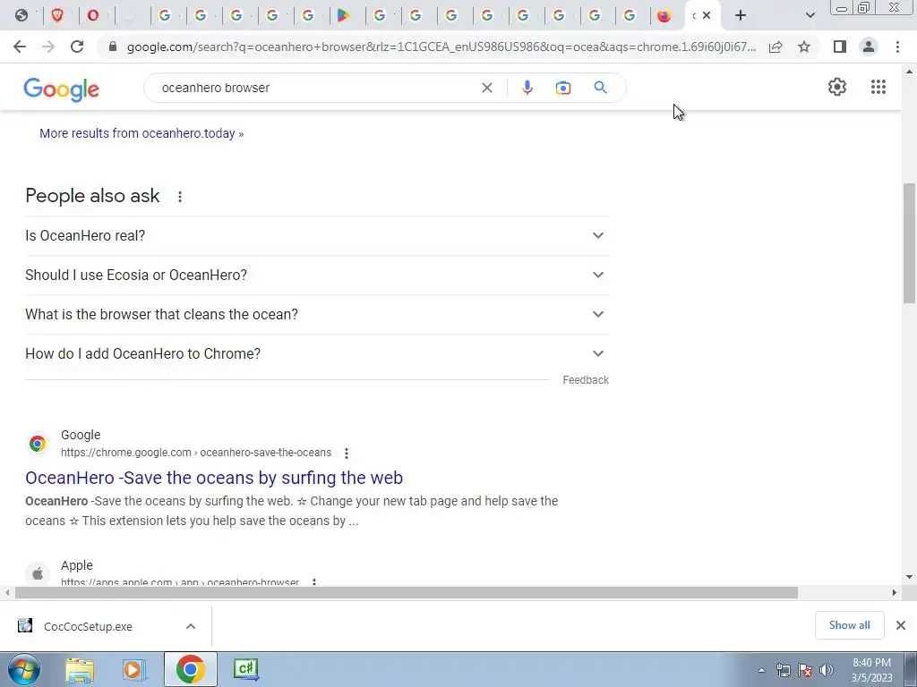The image size is (917, 687).
Task: Switch to the first globe tab
Action: 21,16
